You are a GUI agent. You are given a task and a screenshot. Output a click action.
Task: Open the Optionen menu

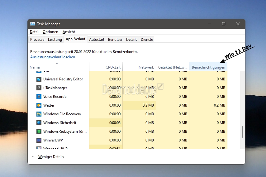(50, 32)
